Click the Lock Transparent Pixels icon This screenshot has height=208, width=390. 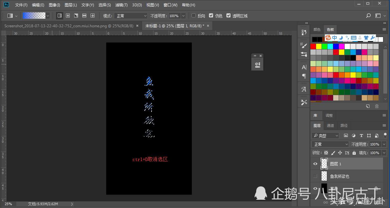tap(326, 153)
